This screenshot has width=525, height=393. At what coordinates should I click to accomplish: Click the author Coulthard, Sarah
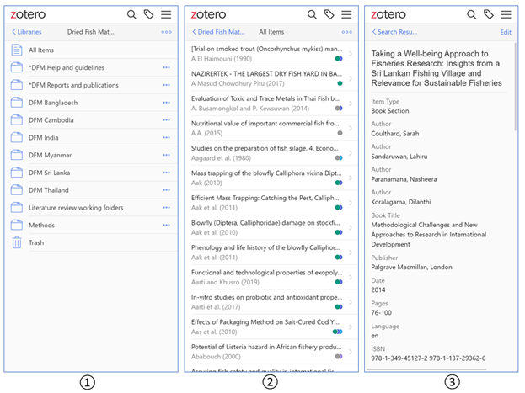tap(394, 134)
